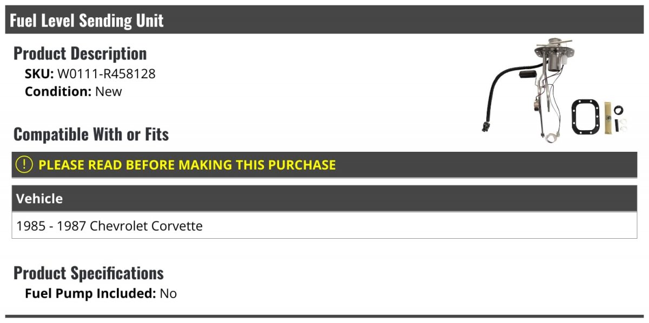Open the fuel sending unit product image
The height and width of the screenshot is (323, 649).
point(555,90)
